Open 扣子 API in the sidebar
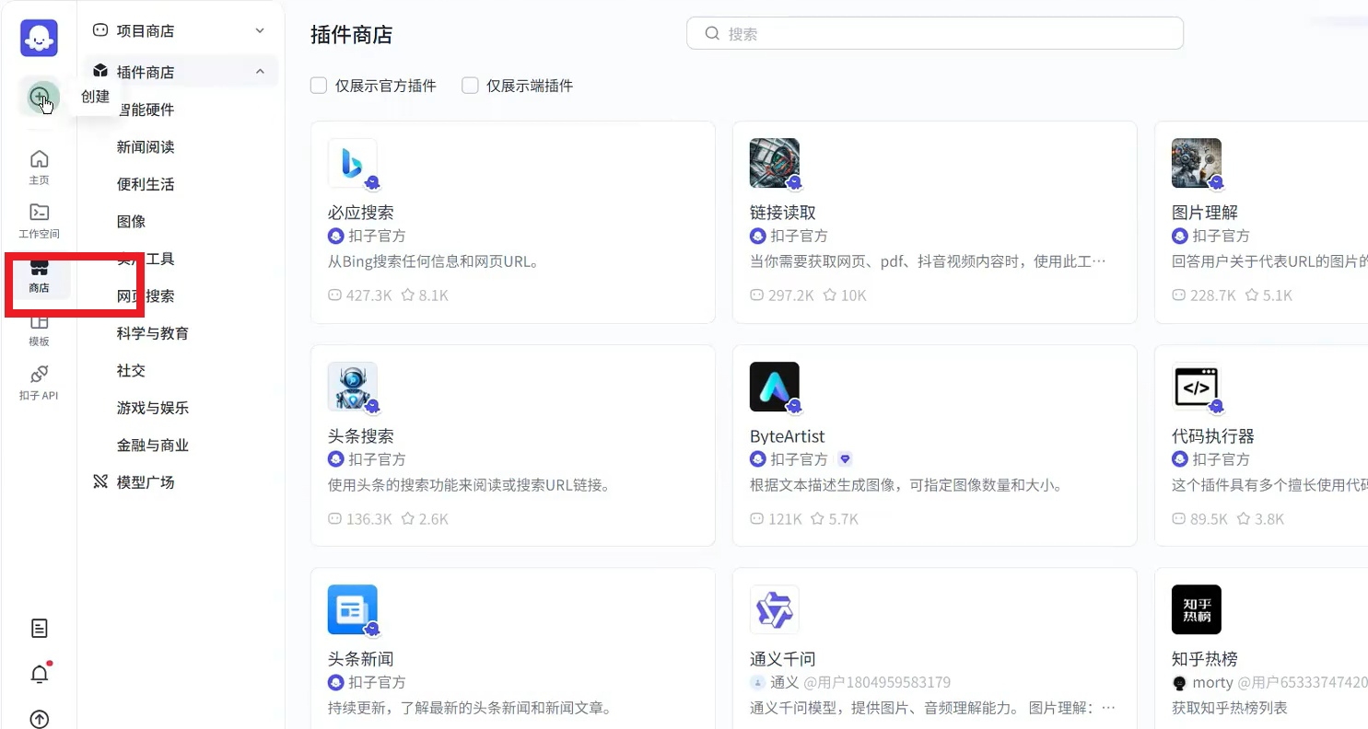Viewport: 1368px width, 729px height. [x=39, y=382]
